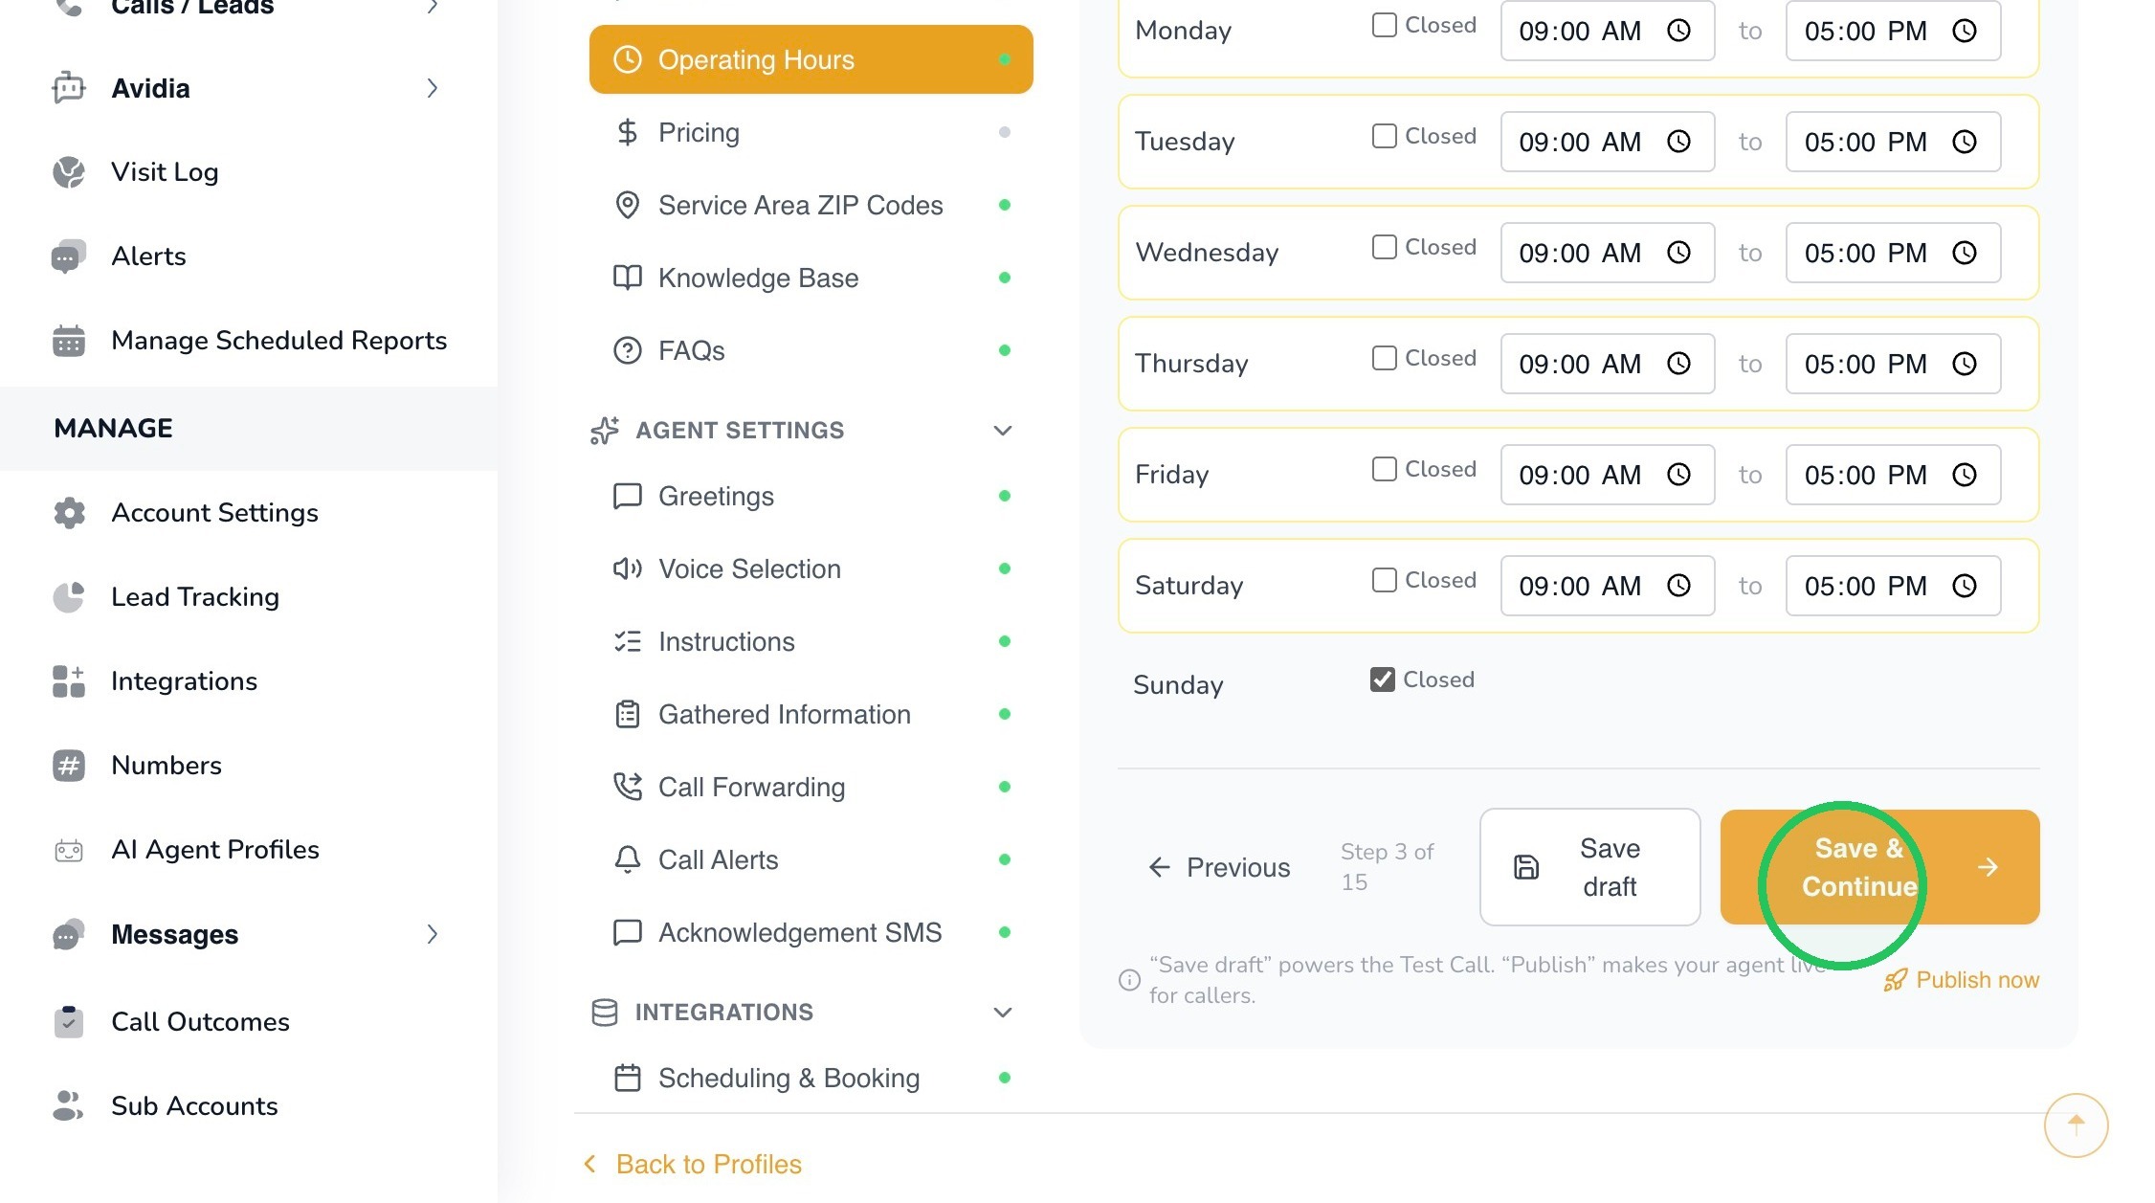2155x1203 pixels.
Task: Mark Tuesday as Closed
Action: [1384, 136]
